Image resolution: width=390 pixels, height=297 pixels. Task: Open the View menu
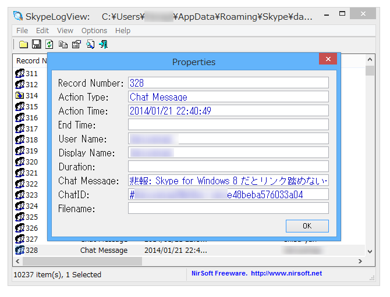tap(65, 31)
